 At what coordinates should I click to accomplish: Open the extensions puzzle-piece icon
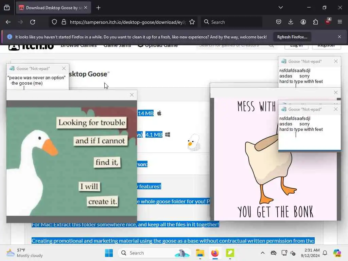point(315,22)
